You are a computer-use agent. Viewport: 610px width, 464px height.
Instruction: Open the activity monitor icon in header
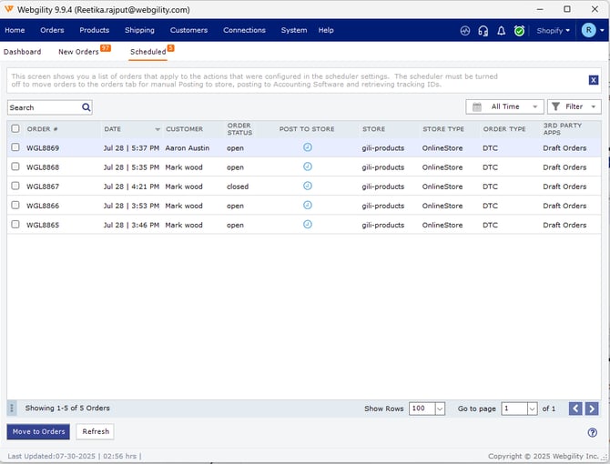(464, 31)
